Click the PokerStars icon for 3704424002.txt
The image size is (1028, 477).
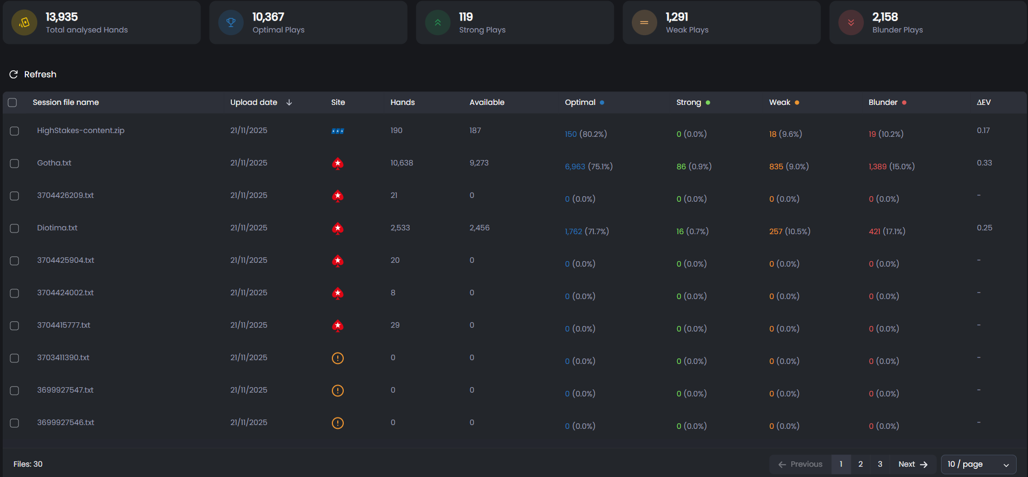(338, 293)
